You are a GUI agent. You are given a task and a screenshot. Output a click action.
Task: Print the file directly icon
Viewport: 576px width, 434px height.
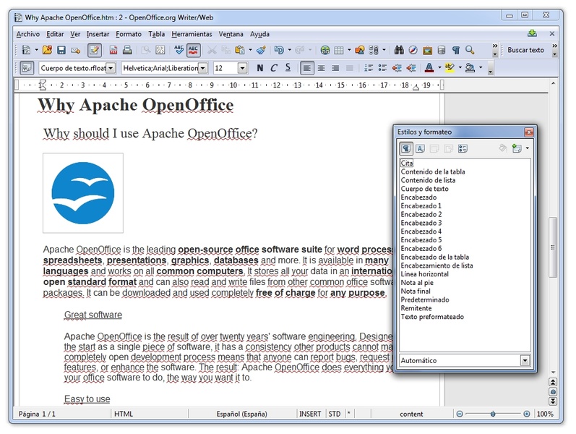[127, 50]
